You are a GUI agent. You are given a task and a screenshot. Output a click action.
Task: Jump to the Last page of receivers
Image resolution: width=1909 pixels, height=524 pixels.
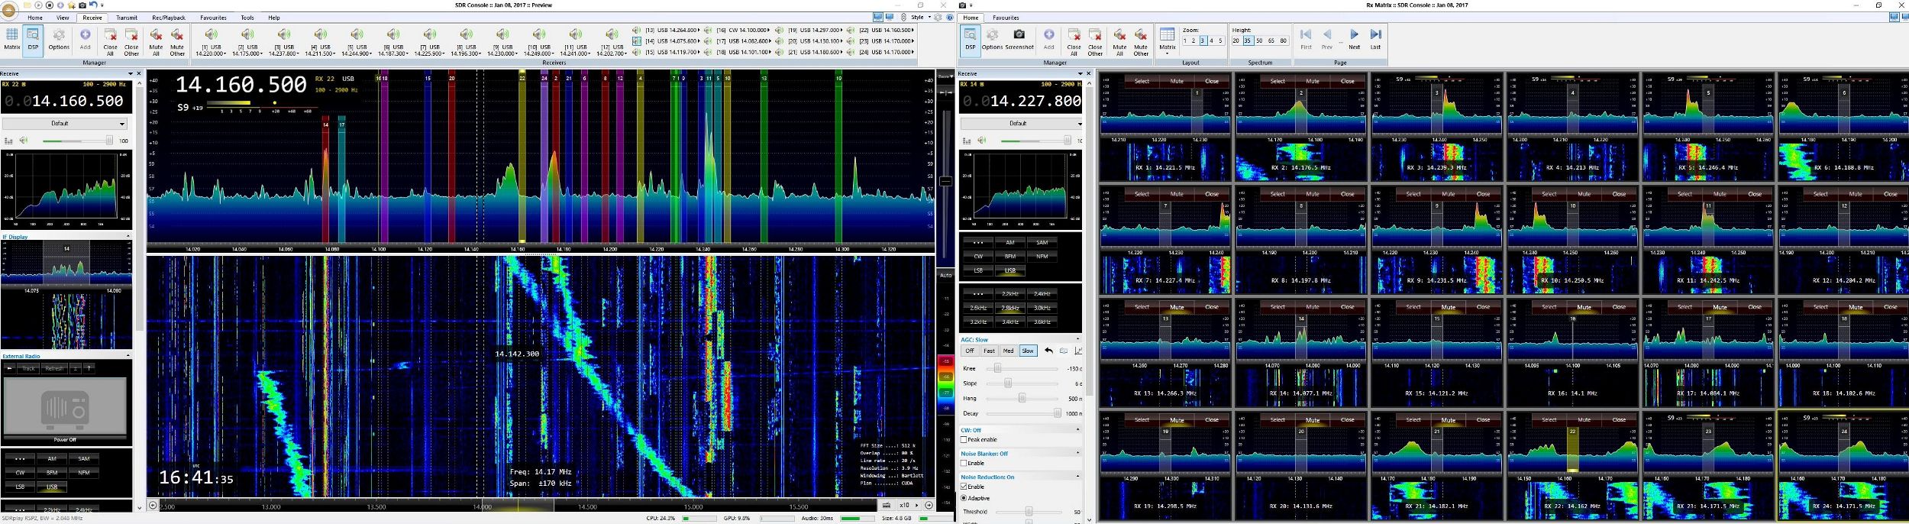1375,38
